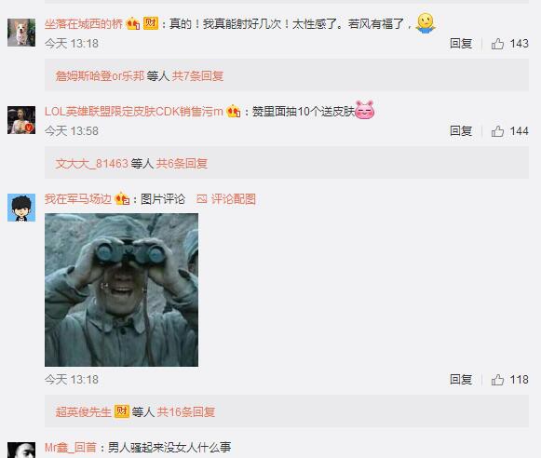Open 詹姆斯哈登or乐邦 user profile
The height and width of the screenshot is (458, 541).
[100, 75]
